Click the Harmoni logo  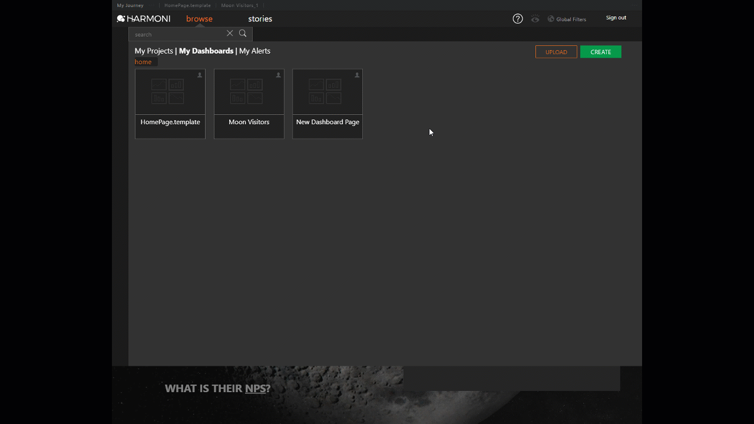point(144,19)
